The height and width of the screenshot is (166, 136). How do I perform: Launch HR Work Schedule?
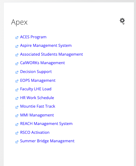coord(37,98)
